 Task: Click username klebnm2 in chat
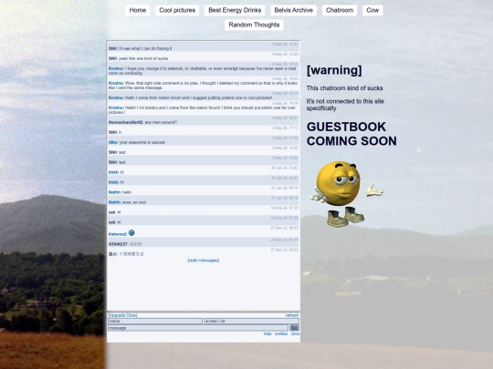pos(117,234)
